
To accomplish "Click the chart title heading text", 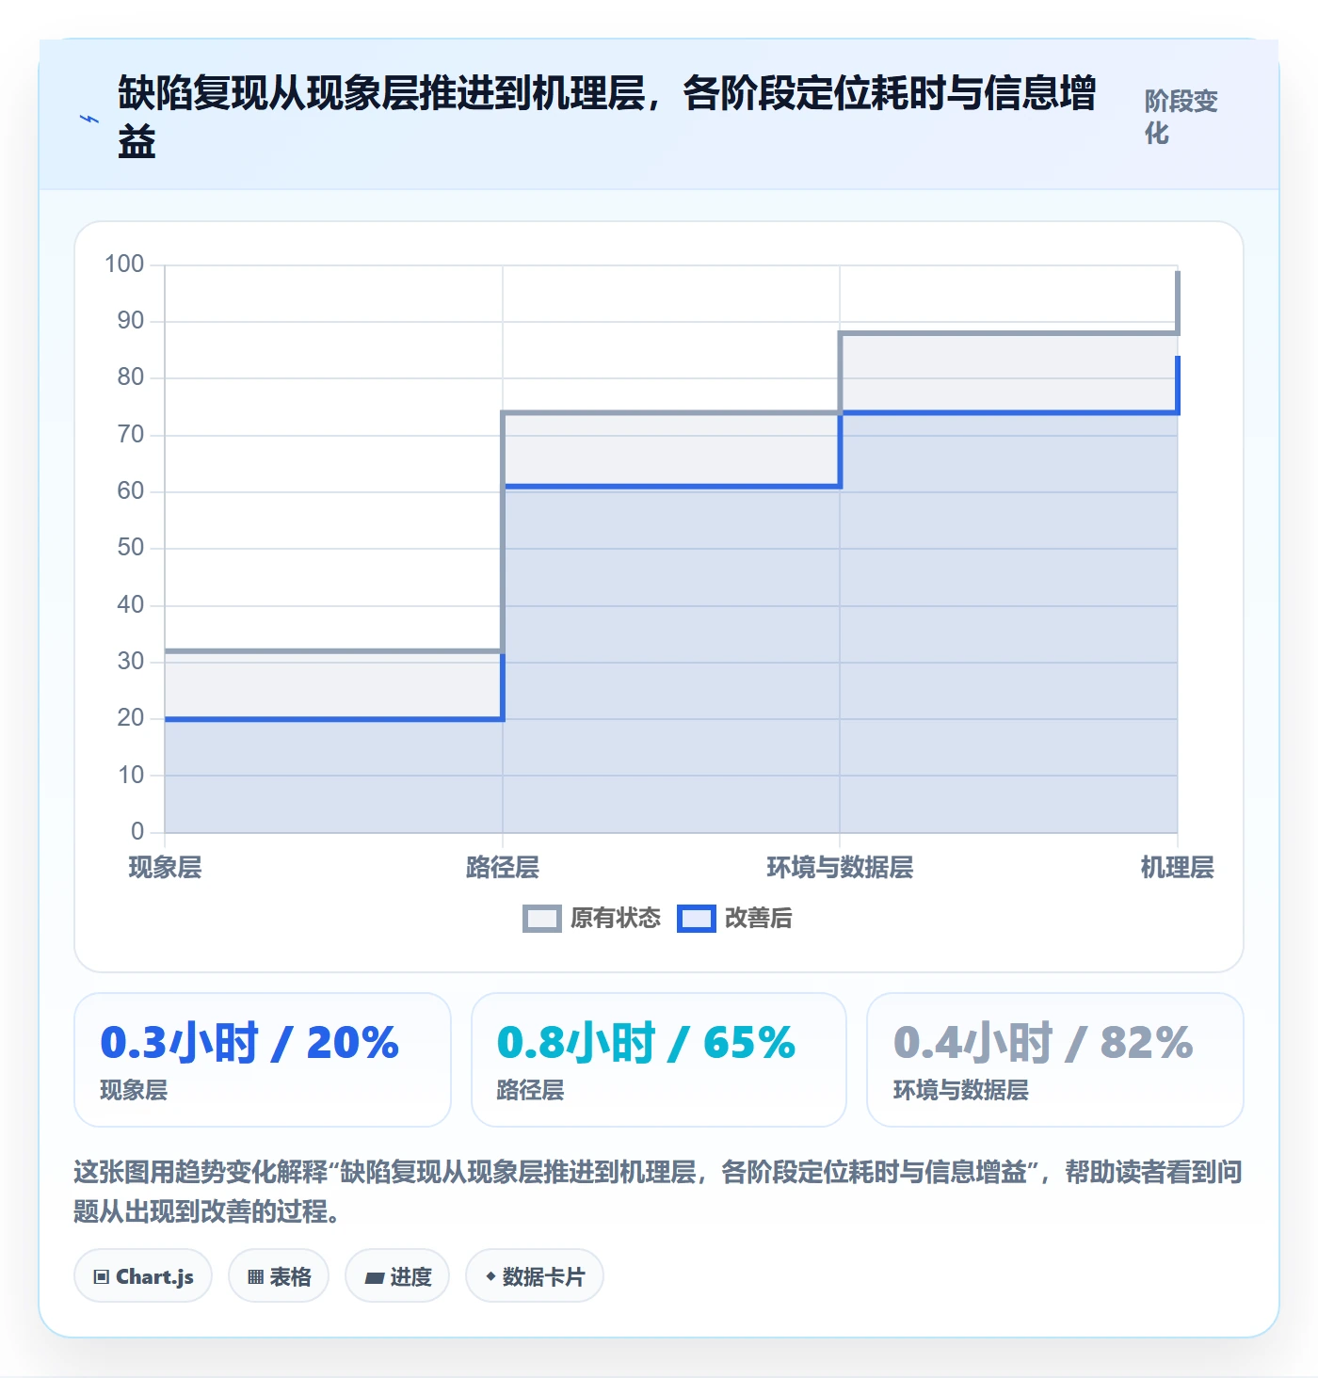I will pos(607,118).
